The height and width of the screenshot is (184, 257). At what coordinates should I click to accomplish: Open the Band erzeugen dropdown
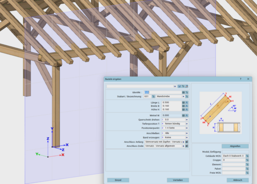pos(187,138)
